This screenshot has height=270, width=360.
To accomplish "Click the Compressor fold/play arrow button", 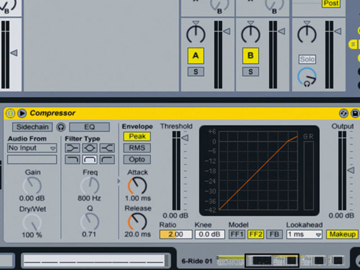I will tap(22, 113).
